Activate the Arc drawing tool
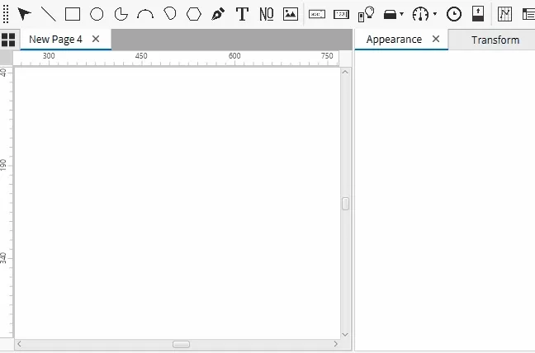This screenshot has height=353, width=535. tap(145, 14)
